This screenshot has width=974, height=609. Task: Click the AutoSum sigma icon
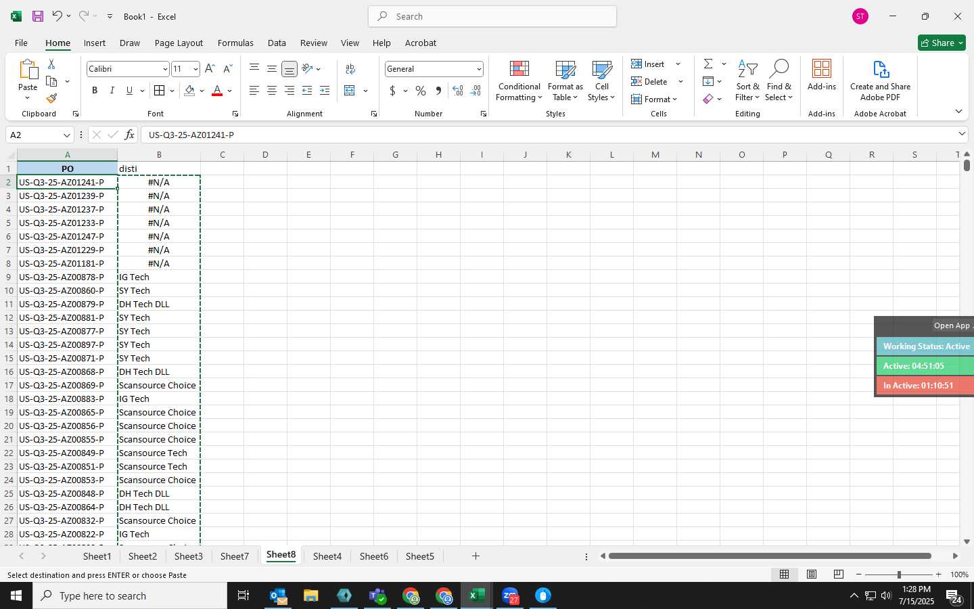click(x=708, y=64)
